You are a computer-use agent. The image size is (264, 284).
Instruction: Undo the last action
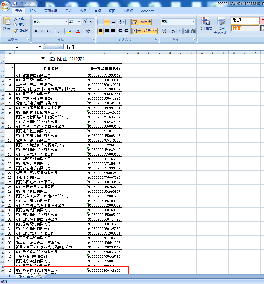pyautogui.click(x=21, y=4)
